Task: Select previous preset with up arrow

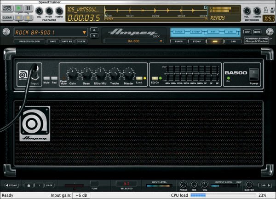Action: point(94,30)
